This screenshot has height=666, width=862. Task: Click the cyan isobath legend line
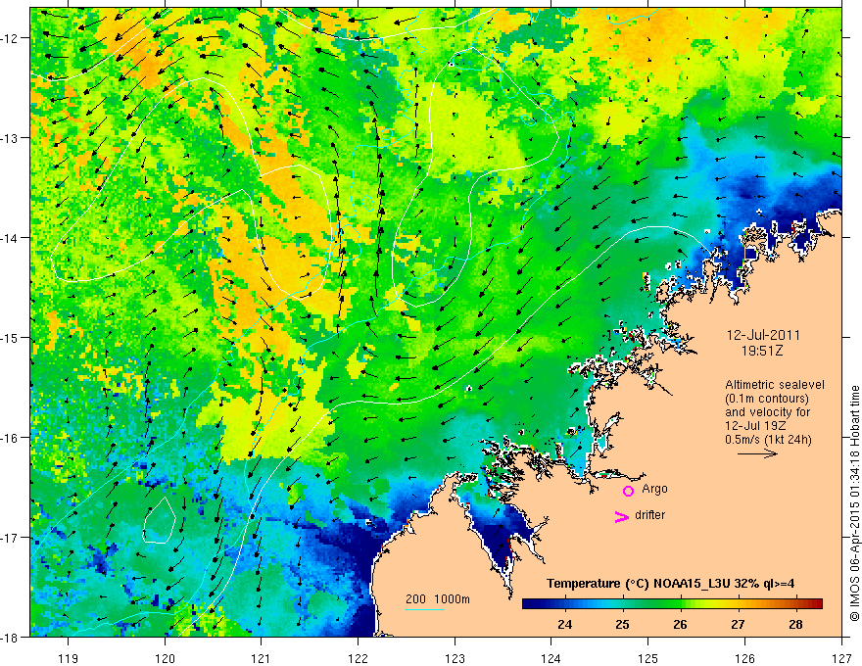(425, 609)
